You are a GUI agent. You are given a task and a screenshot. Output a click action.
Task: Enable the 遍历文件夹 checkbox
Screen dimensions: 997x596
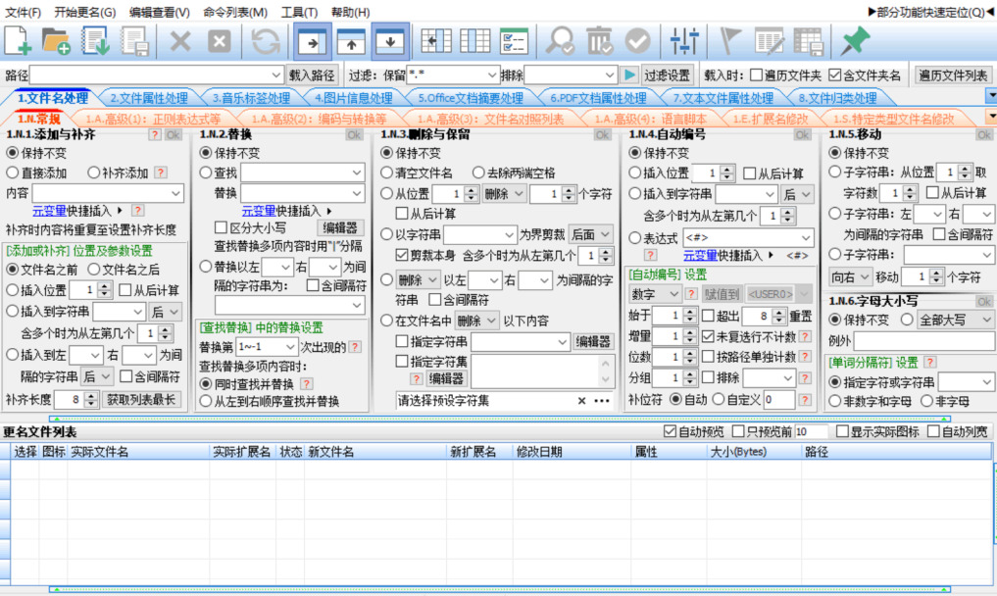click(x=755, y=75)
